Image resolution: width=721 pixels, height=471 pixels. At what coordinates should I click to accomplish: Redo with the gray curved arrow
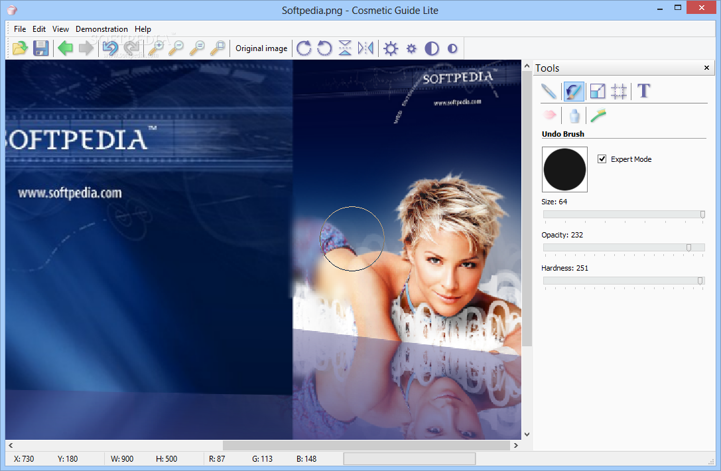[x=131, y=48]
